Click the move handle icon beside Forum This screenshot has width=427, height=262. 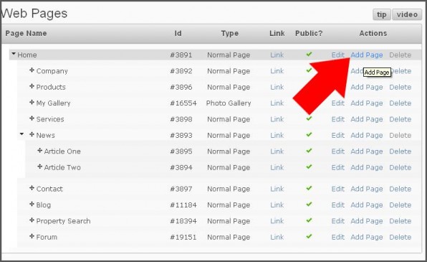click(32, 236)
